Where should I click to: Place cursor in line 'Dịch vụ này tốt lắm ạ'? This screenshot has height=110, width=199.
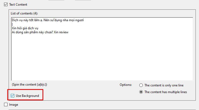point(27,20)
